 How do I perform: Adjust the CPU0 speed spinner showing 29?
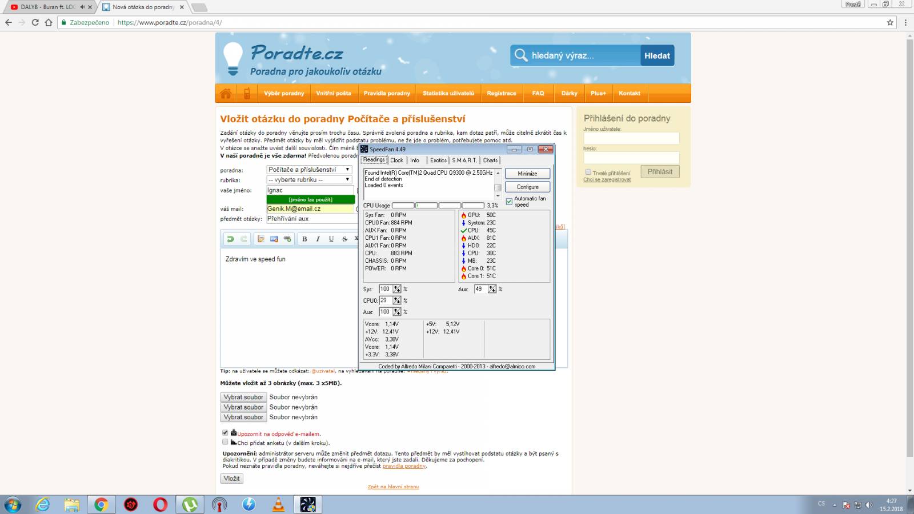pos(397,300)
